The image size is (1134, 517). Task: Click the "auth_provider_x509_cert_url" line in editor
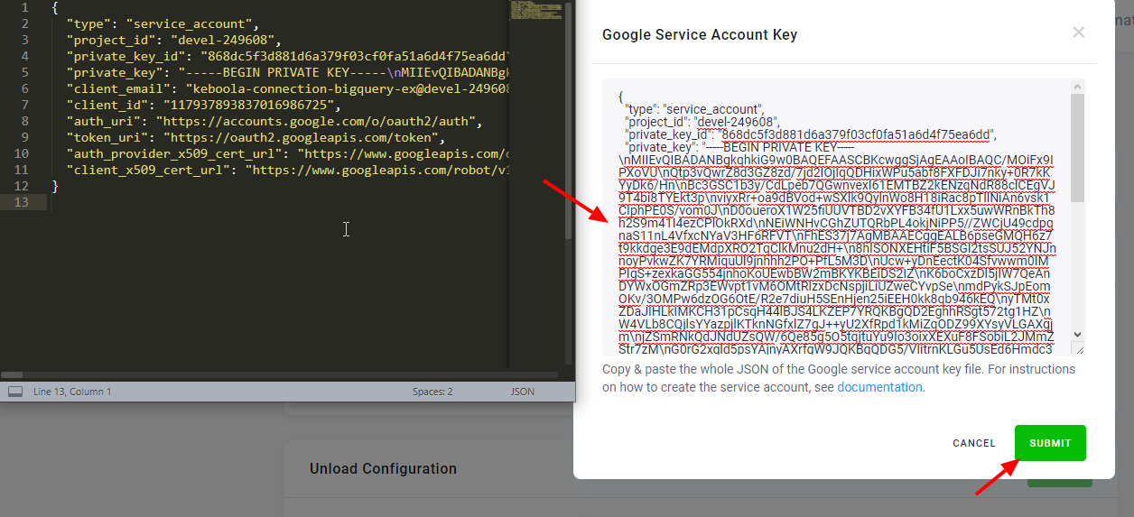tap(289, 153)
